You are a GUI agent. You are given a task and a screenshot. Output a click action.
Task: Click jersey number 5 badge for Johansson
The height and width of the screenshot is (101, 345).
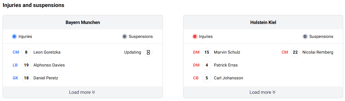207,78
